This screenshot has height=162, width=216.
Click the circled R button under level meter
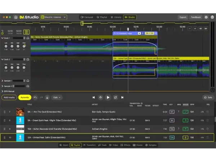[212, 90]
